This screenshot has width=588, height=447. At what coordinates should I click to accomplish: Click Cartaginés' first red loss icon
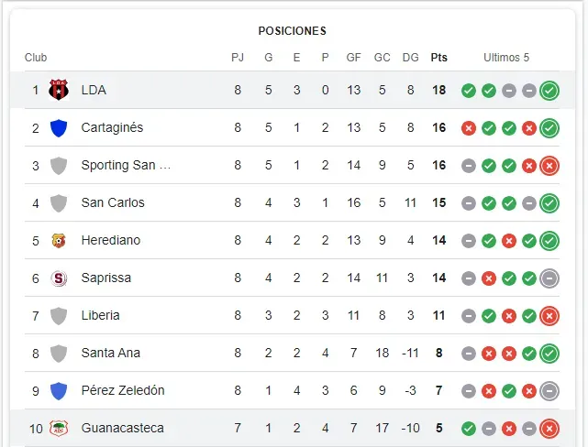(469, 127)
